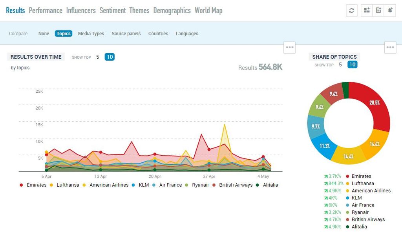The width and height of the screenshot is (402, 232).
Task: Click the add report icon
Action: 378,11
